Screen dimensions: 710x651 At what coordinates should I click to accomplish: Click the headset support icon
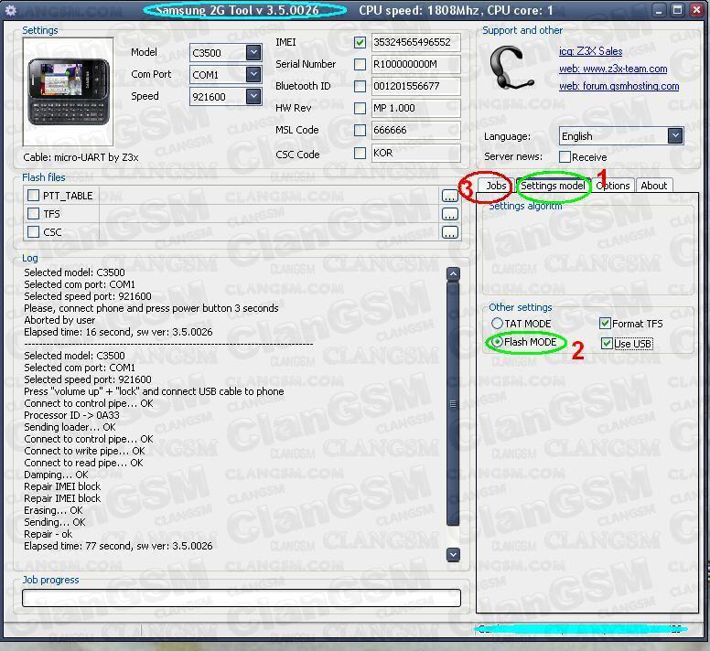tap(514, 66)
